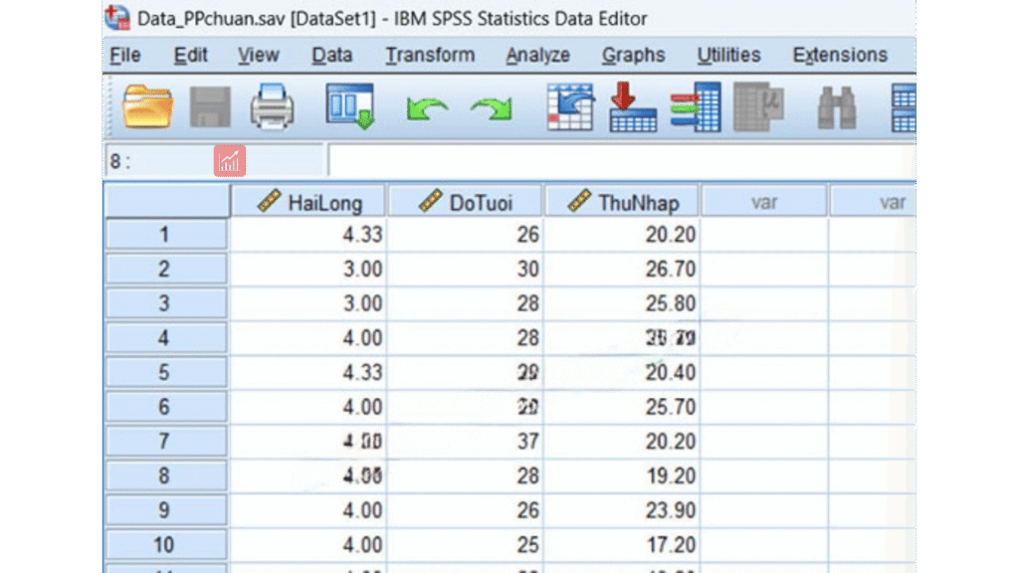The height and width of the screenshot is (573, 1019).
Task: Click the Print icon in toolbar
Action: click(271, 107)
